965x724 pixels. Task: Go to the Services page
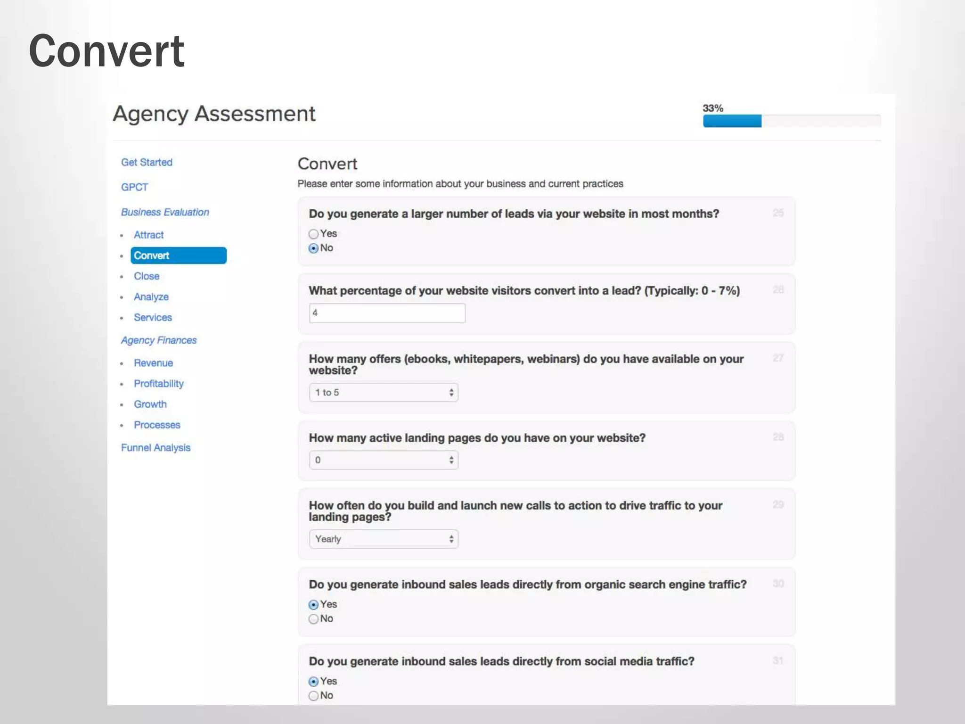(153, 318)
